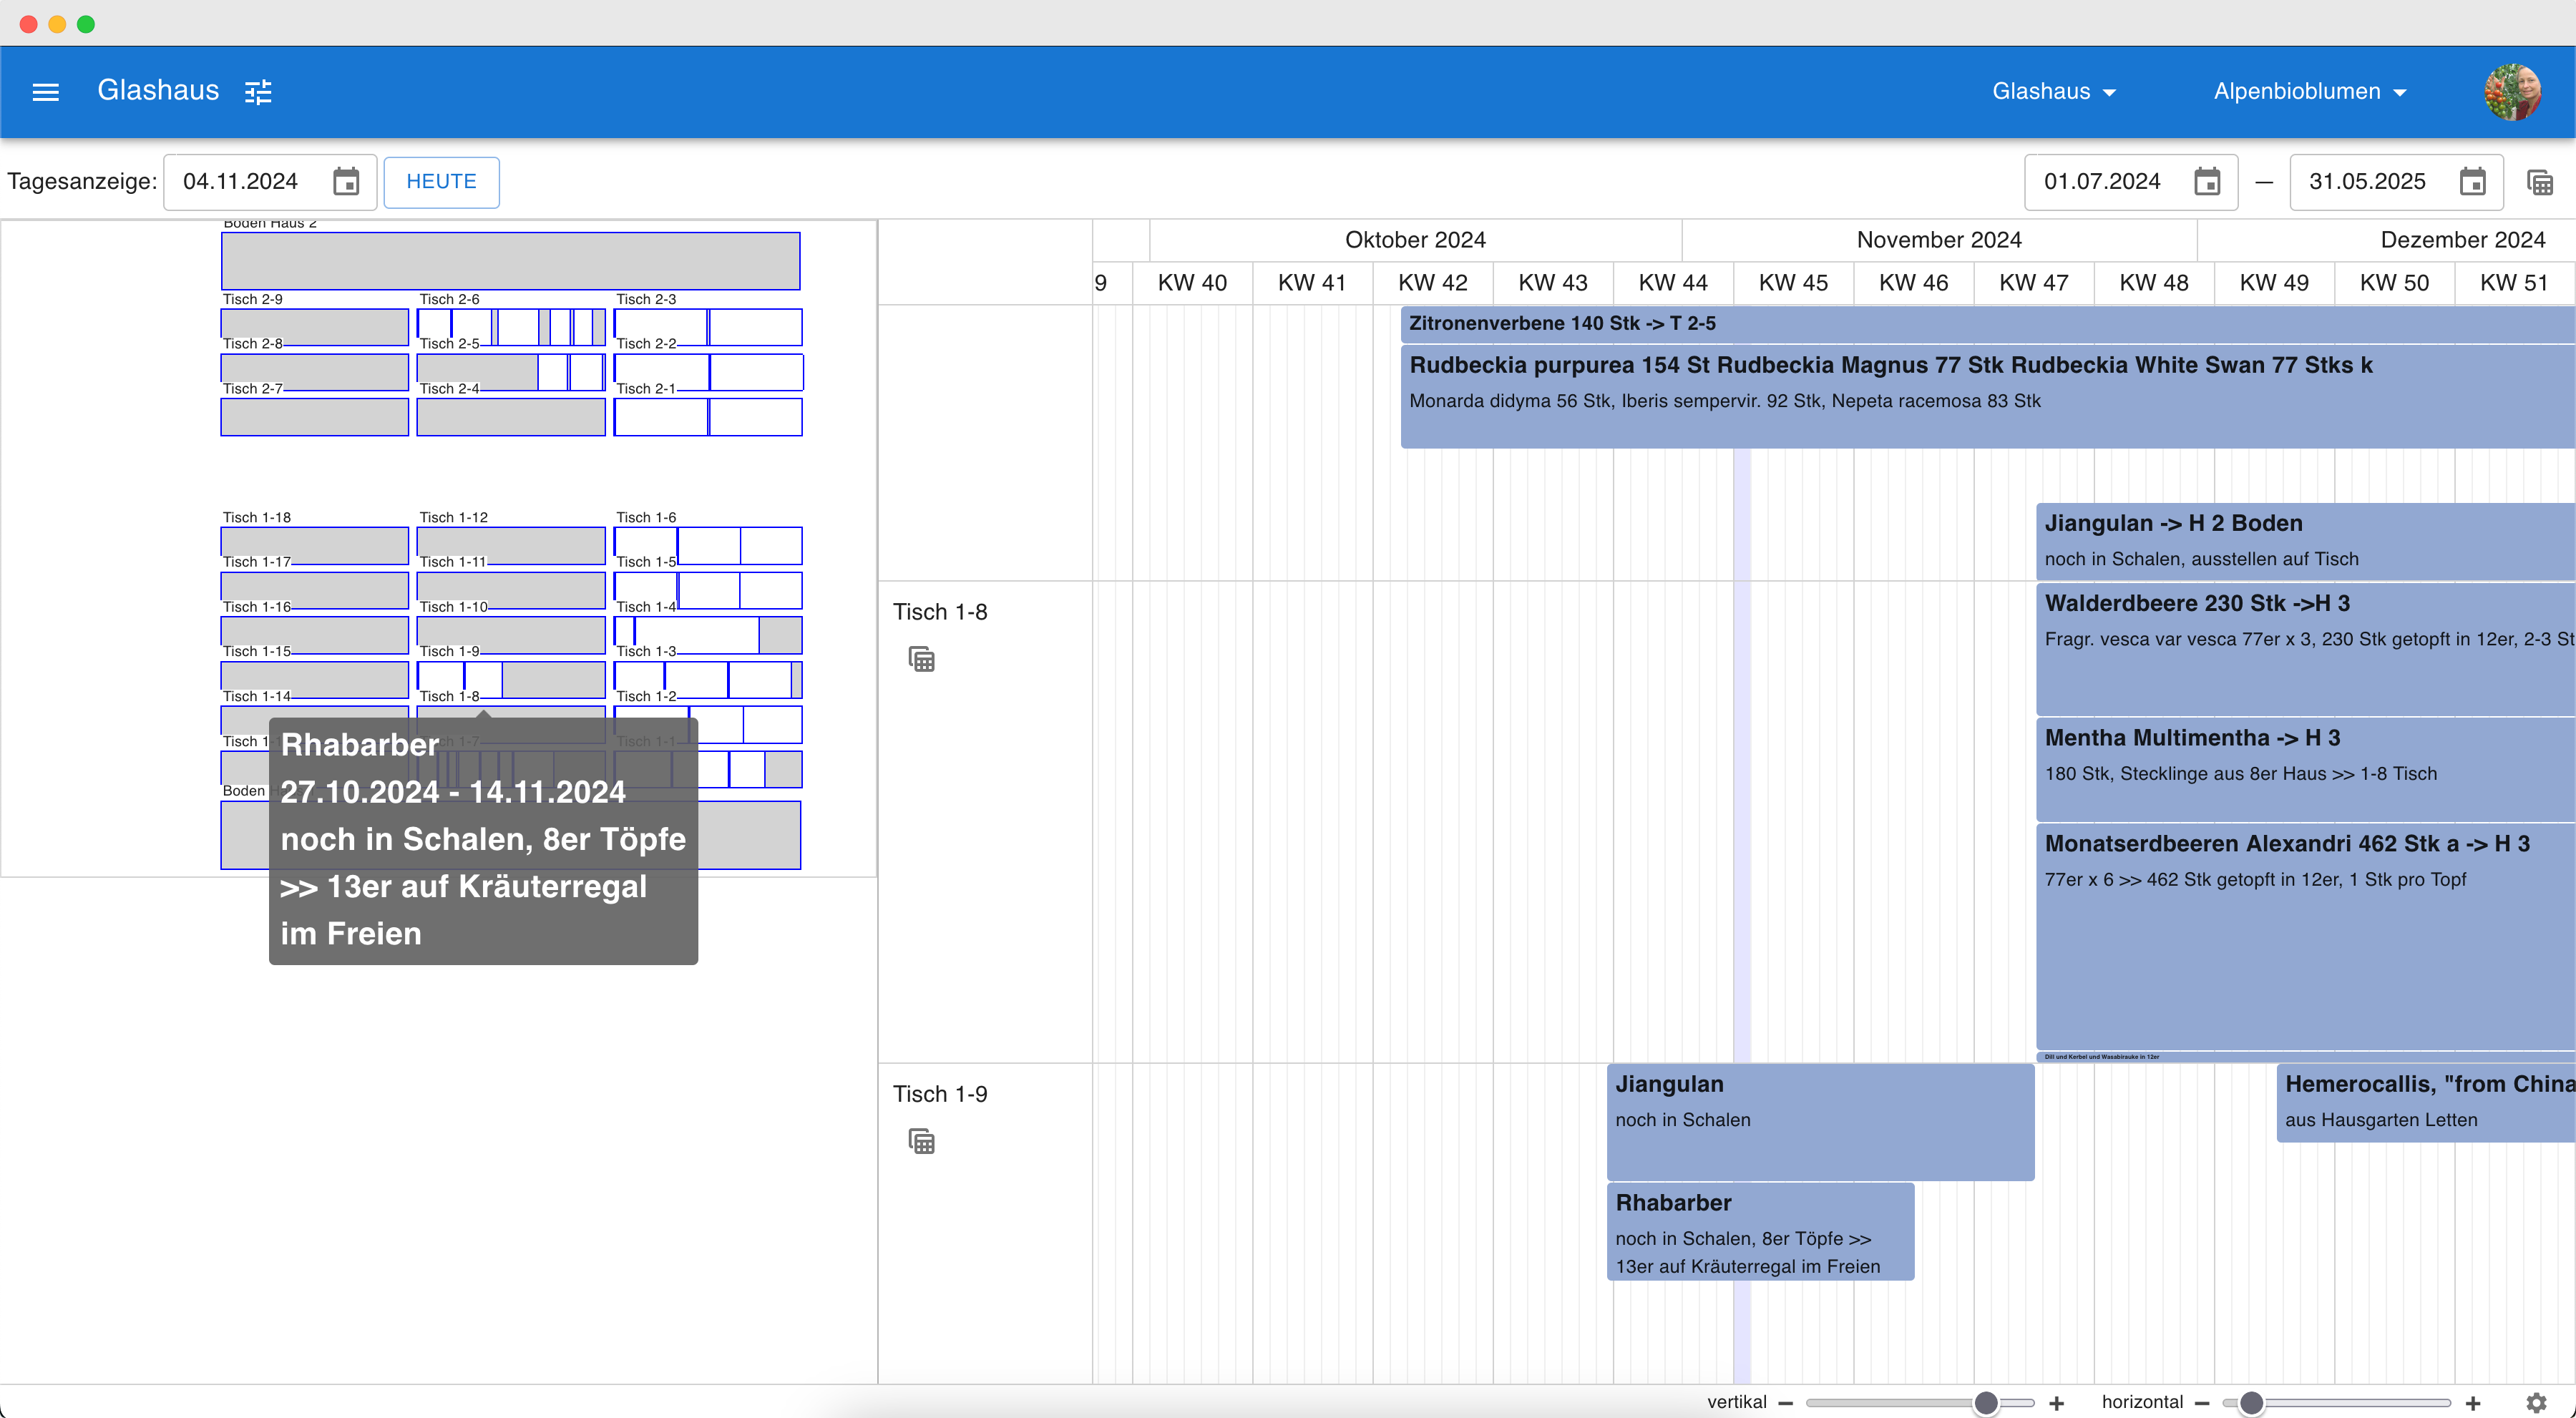The width and height of the screenshot is (2576, 1418).
Task: Expand the Alpenbioblumen dropdown
Action: pyautogui.click(x=2308, y=92)
